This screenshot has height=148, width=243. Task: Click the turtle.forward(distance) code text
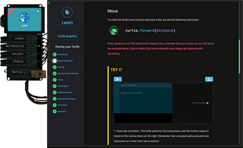(x=150, y=31)
